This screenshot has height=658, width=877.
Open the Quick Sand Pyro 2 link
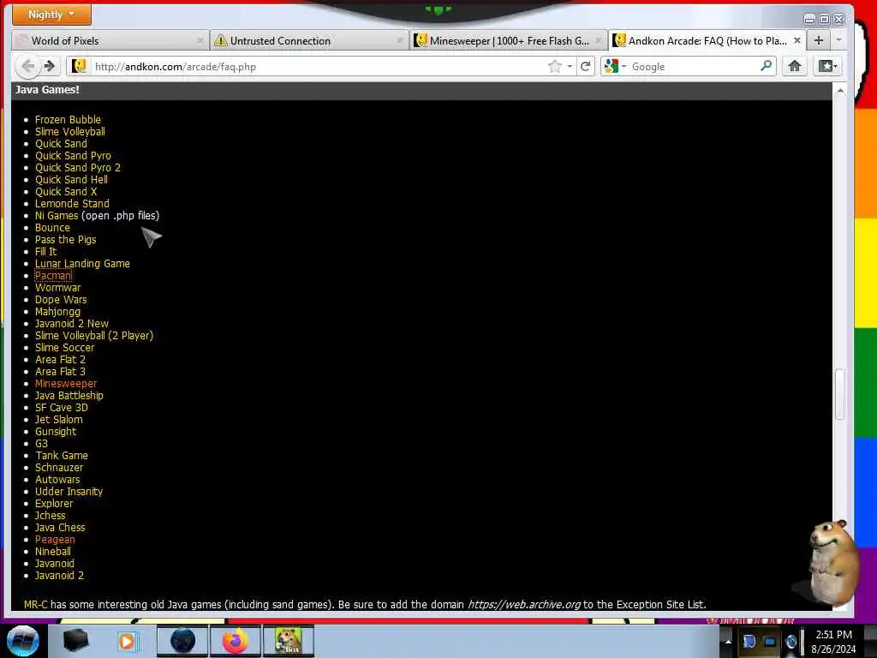78,167
